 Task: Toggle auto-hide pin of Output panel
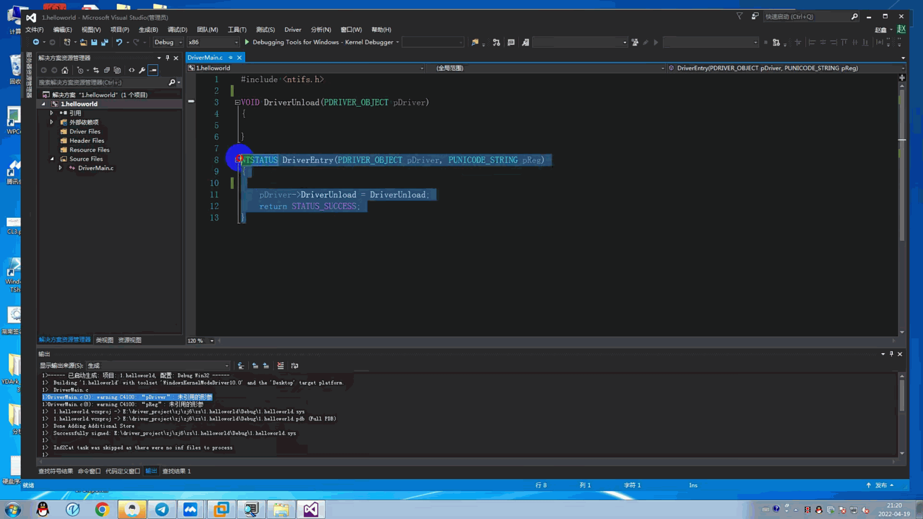click(x=891, y=354)
